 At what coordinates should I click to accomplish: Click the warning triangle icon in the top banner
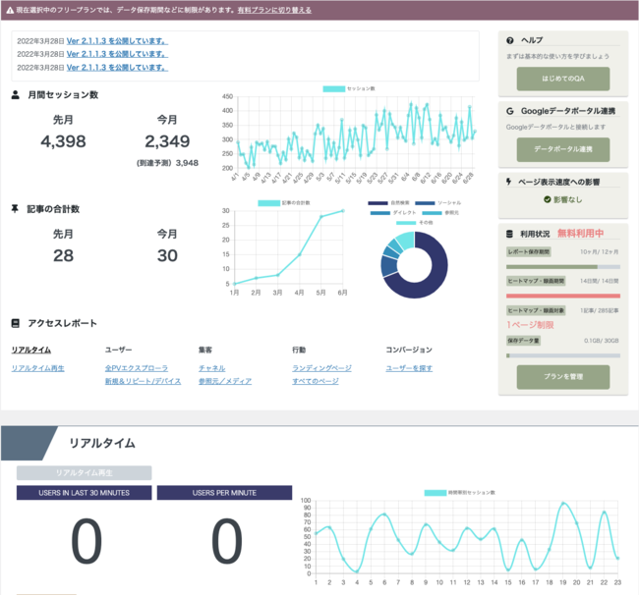point(10,10)
